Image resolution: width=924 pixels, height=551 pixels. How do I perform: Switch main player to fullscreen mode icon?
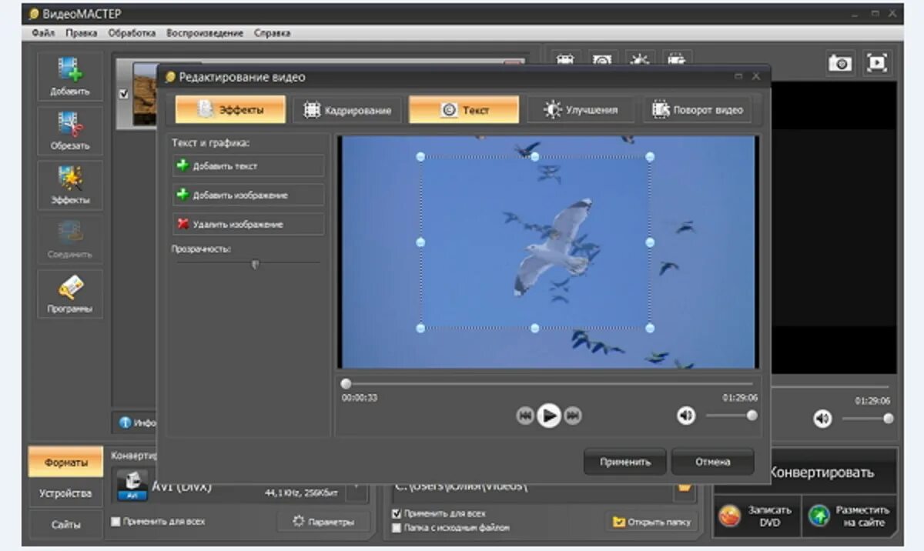[876, 63]
